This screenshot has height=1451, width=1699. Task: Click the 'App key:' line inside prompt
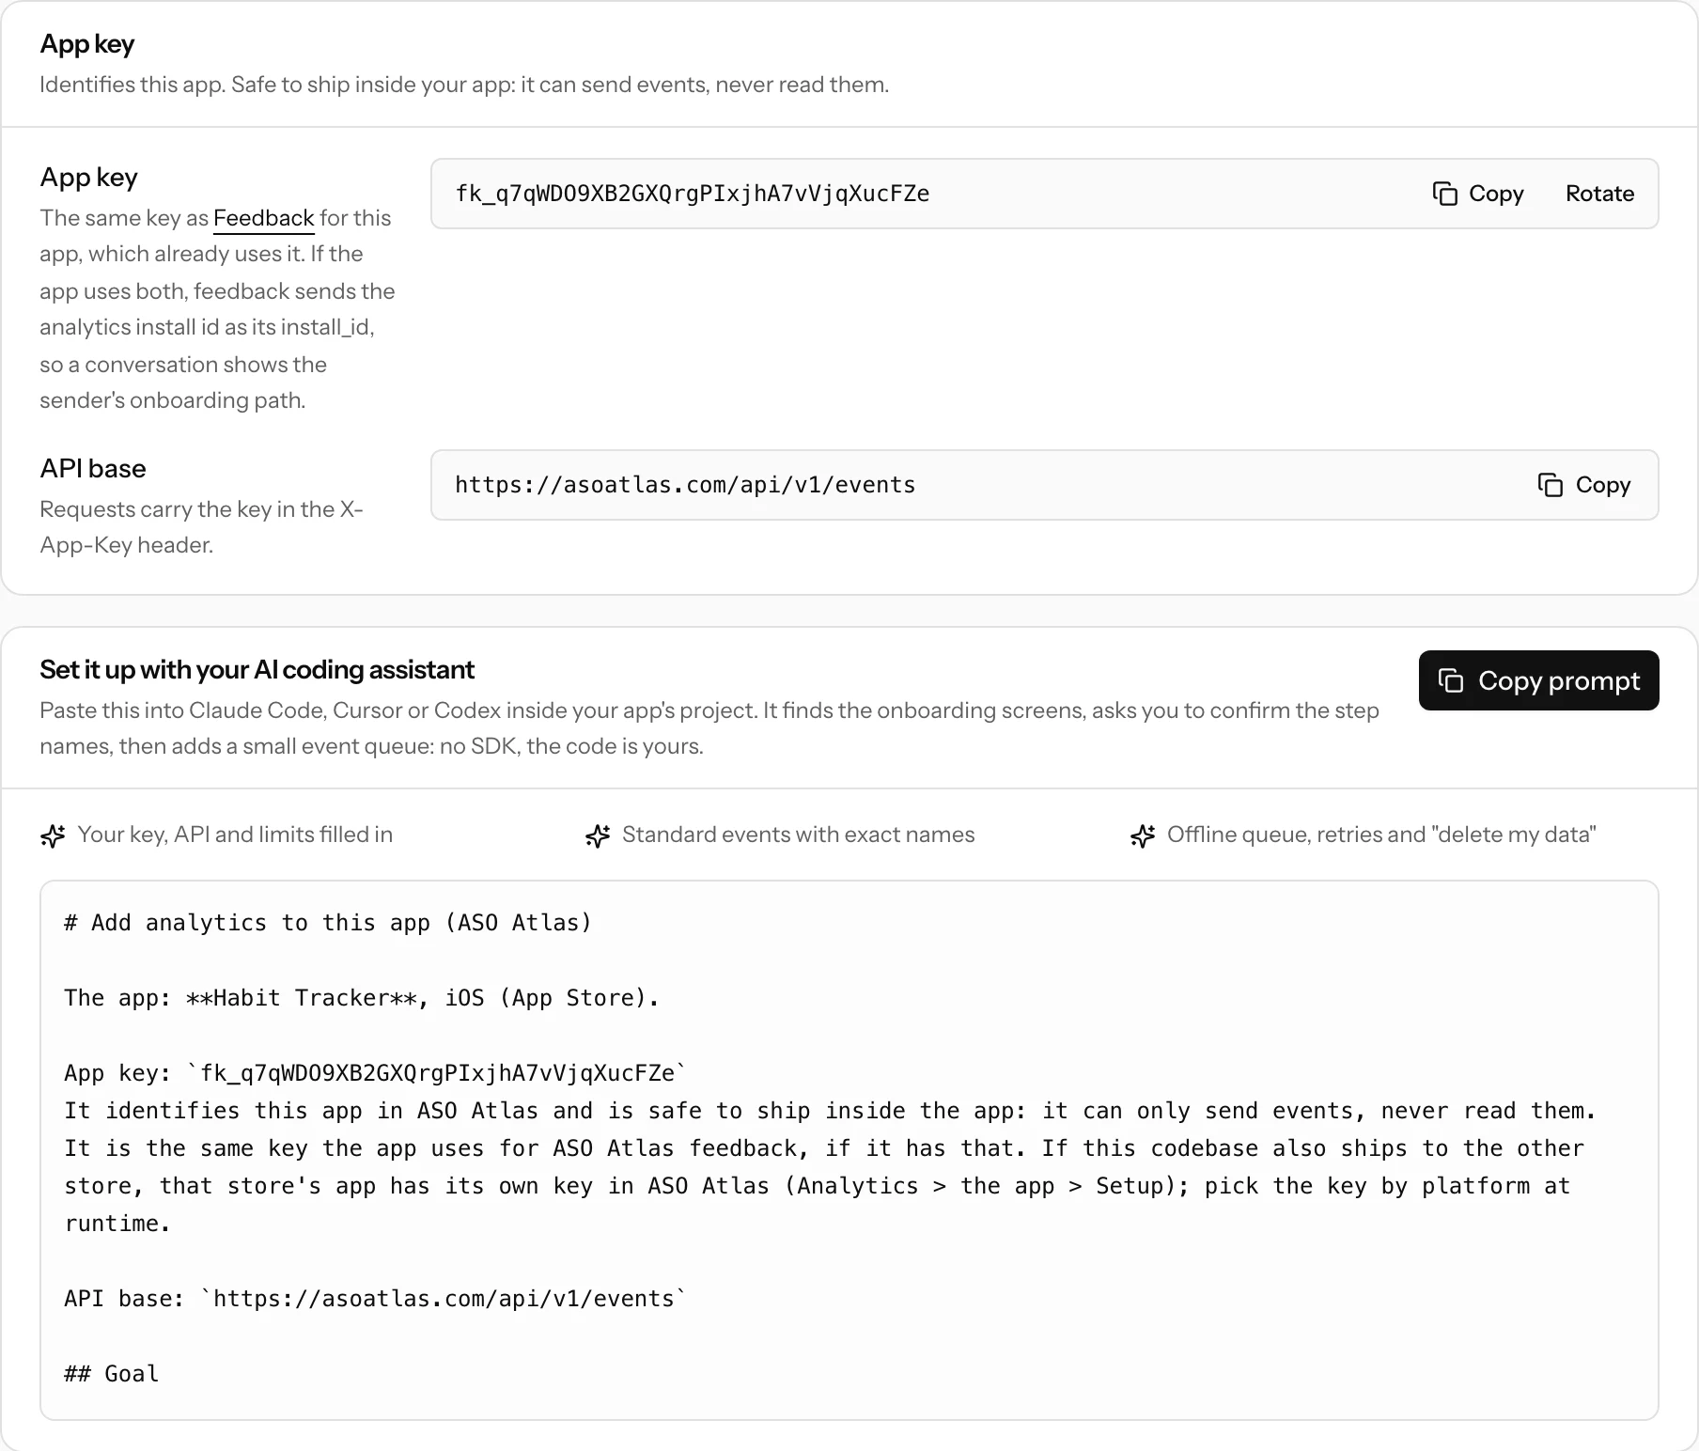[375, 1073]
